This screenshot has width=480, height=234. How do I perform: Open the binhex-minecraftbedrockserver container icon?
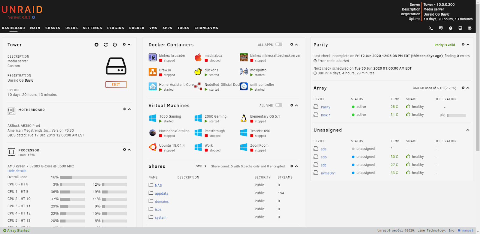(244, 57)
